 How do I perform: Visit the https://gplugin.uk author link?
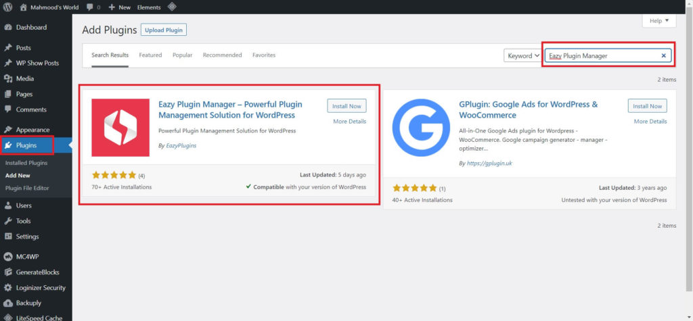click(490, 163)
